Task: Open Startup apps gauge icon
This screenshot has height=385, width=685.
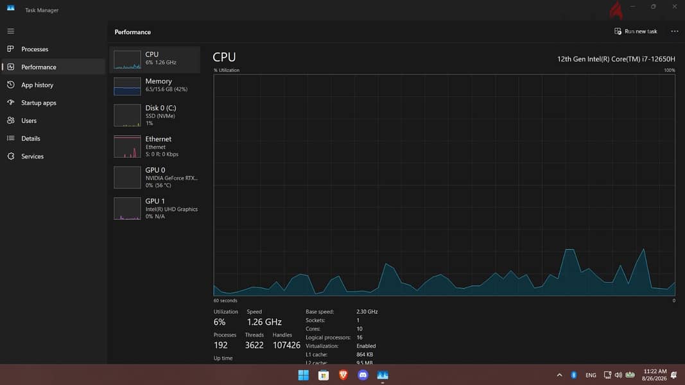Action: (x=10, y=103)
